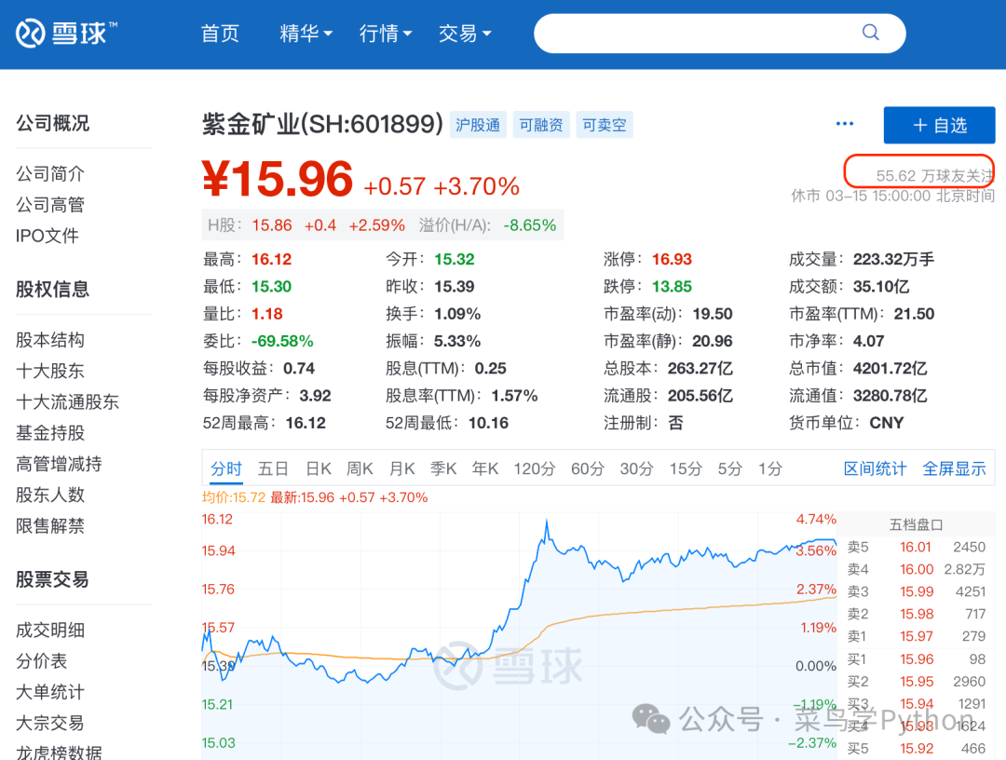Screen dimensions: 1006x760
Task: Click the 成交量 value 223.32万手
Action: (x=893, y=259)
